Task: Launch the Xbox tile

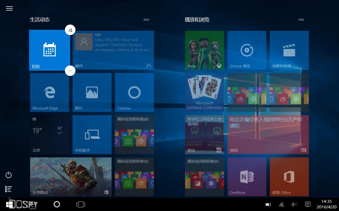Action: (x=204, y=50)
